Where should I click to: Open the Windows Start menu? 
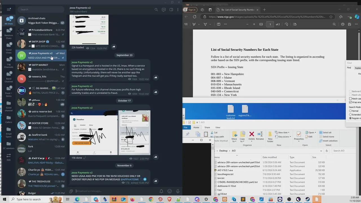coord(4,199)
